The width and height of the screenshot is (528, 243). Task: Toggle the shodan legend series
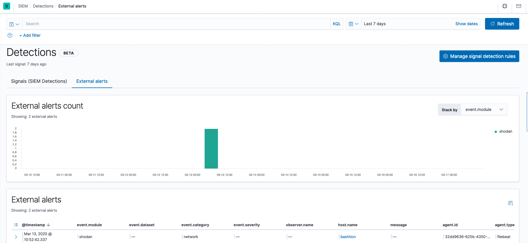[x=505, y=131]
